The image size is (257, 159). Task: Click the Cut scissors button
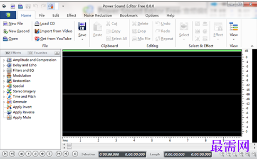tap(111, 24)
